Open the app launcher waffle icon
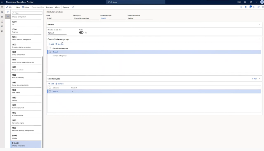Viewport: 264px width, 151px height. click(2, 2)
